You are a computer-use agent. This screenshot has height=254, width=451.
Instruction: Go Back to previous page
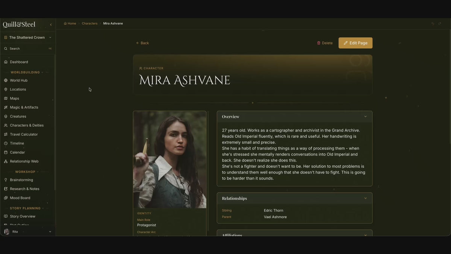click(142, 43)
